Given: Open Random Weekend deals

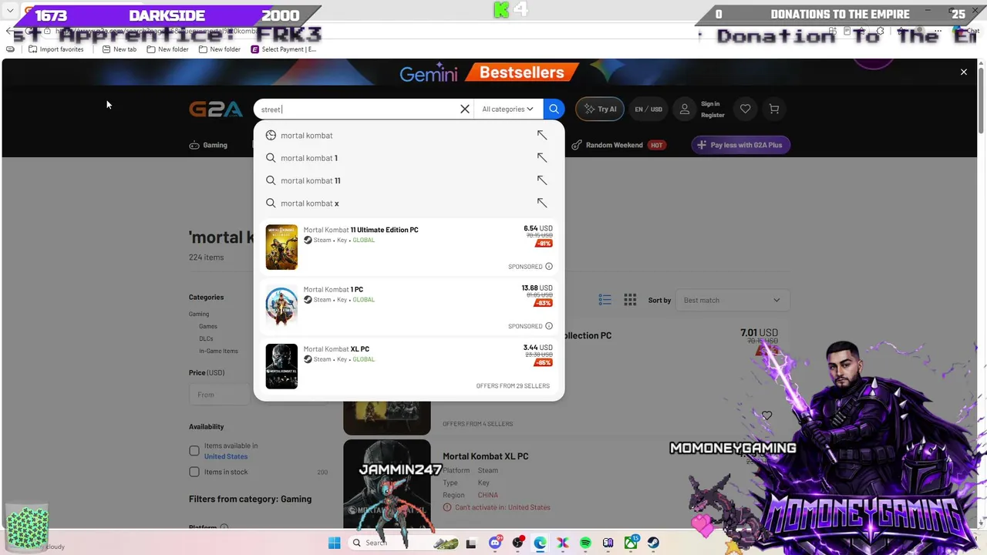Looking at the screenshot, I should click(x=618, y=145).
